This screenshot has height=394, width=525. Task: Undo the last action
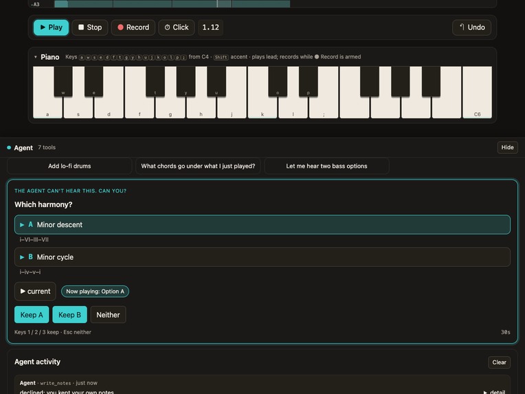pyautogui.click(x=472, y=28)
